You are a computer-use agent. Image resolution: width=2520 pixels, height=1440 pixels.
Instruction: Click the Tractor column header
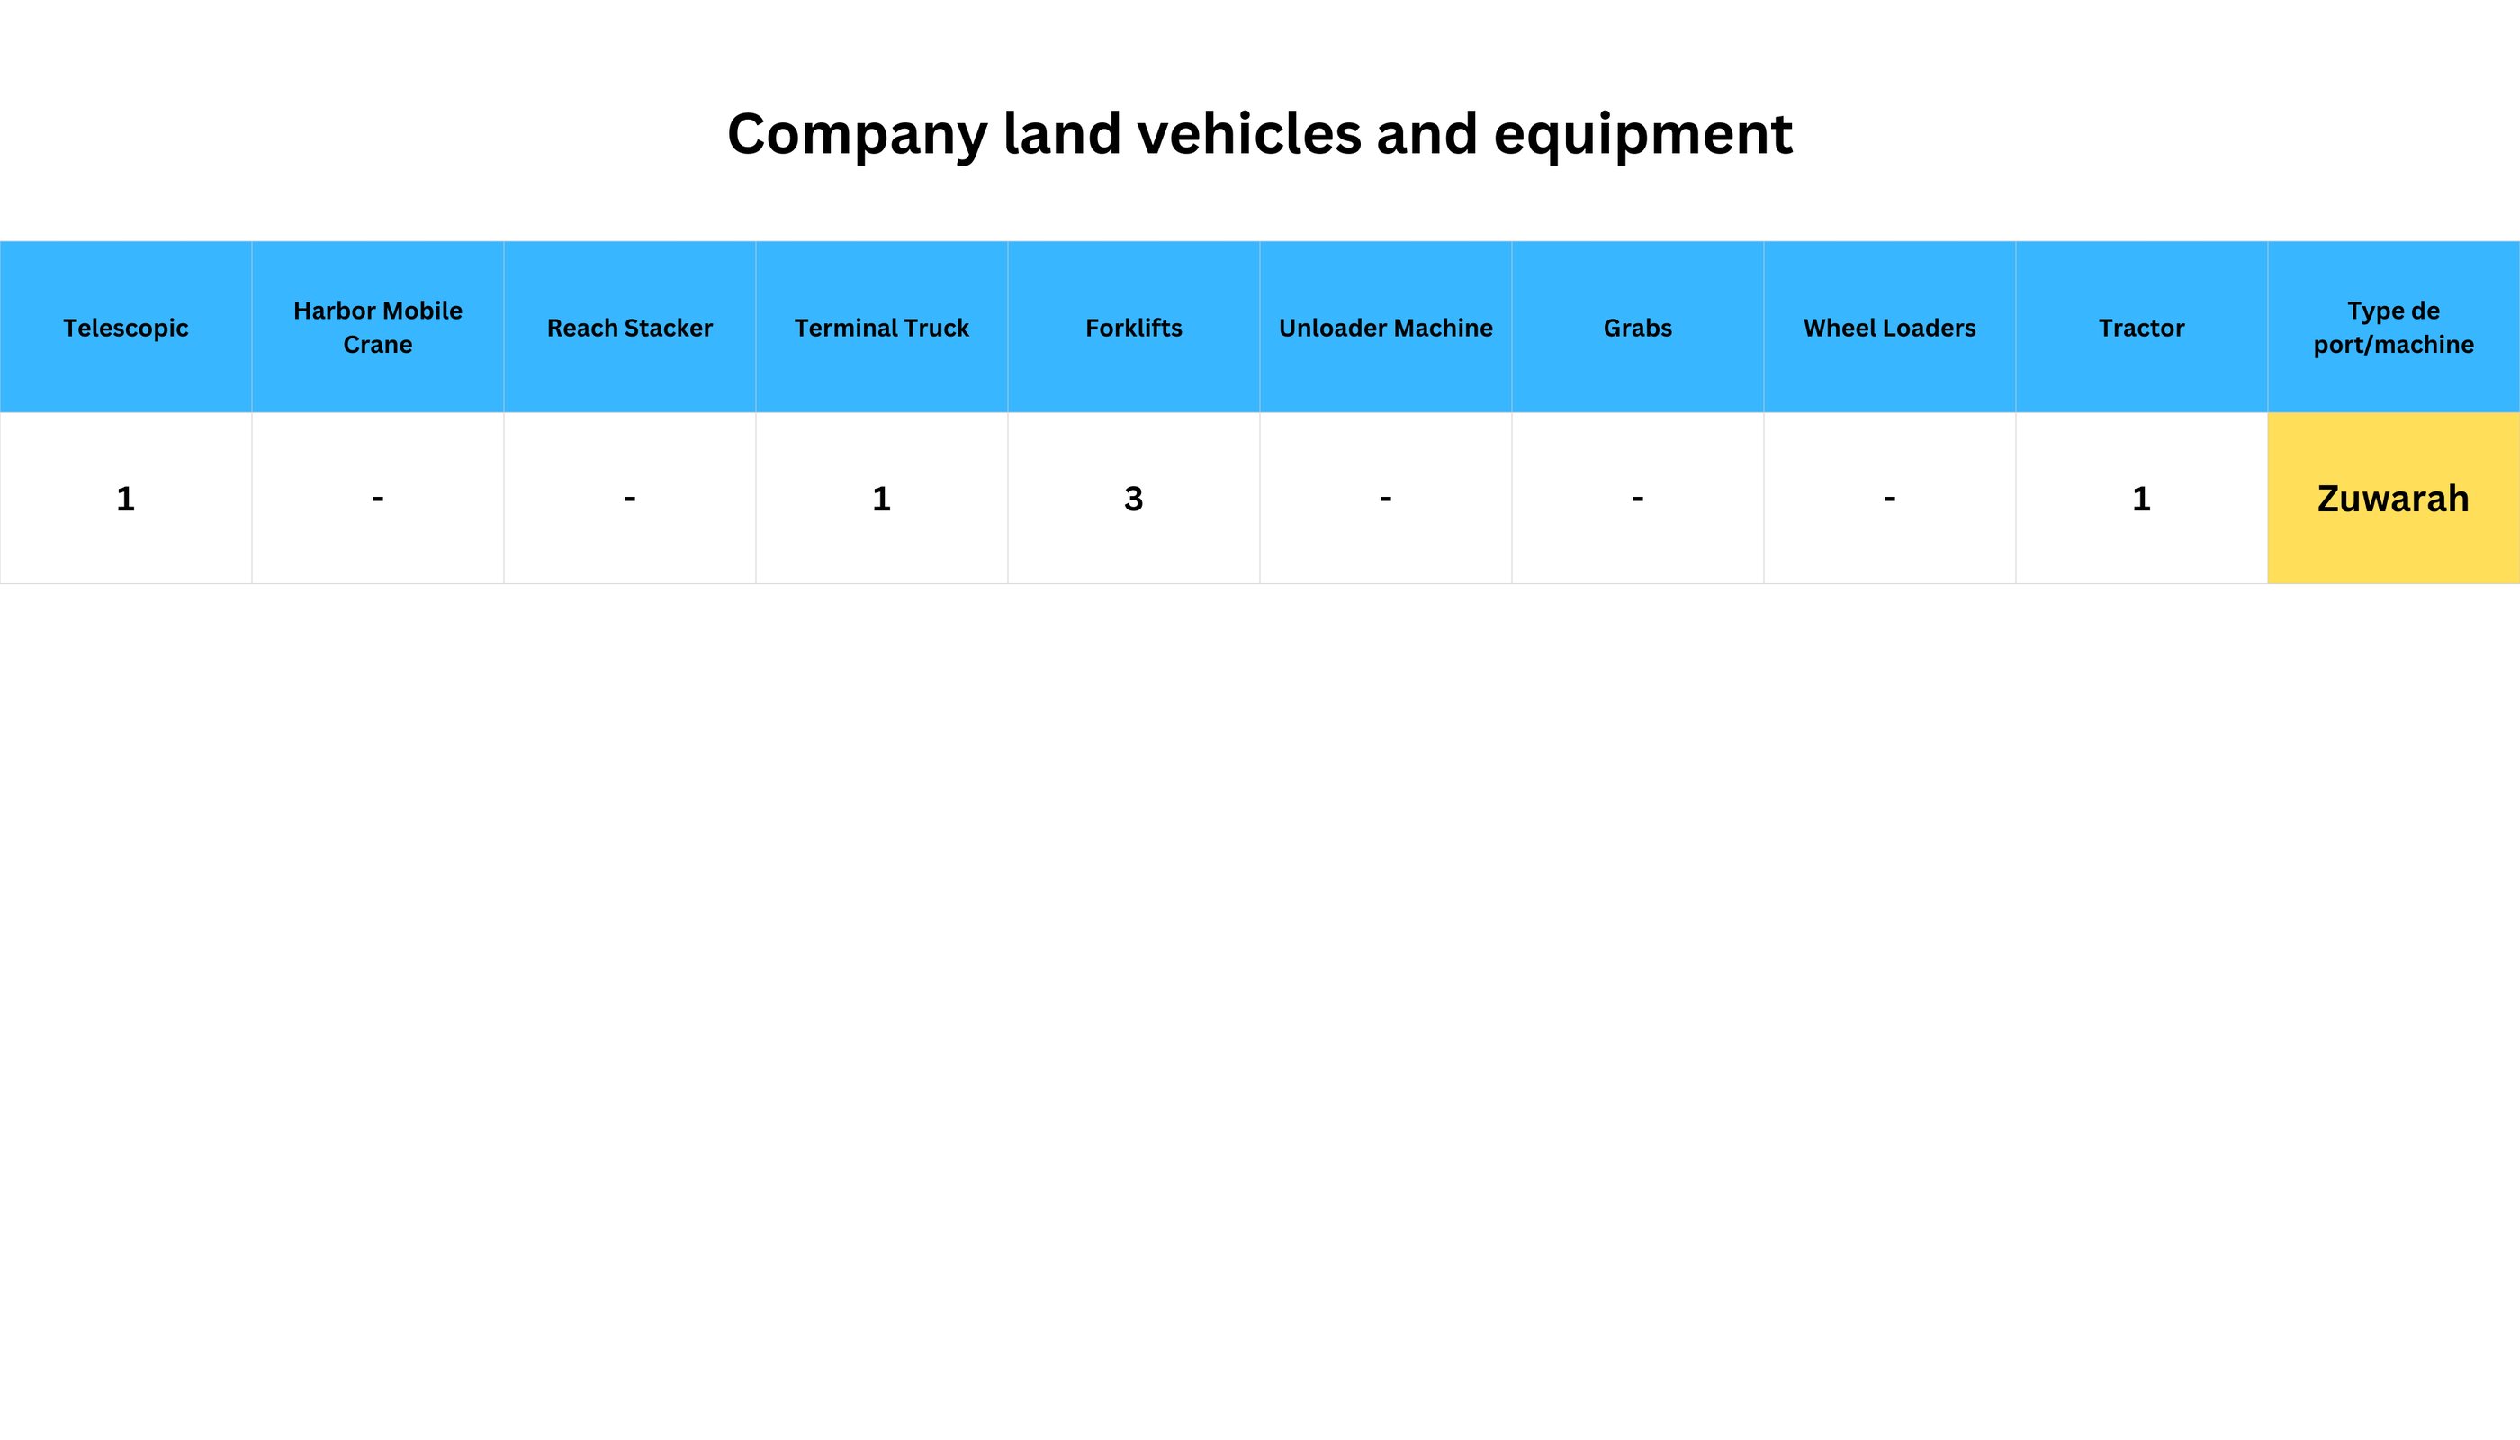click(2141, 328)
